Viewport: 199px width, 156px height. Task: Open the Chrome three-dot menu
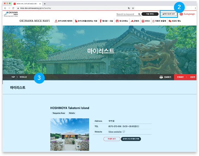(x=195, y=8)
